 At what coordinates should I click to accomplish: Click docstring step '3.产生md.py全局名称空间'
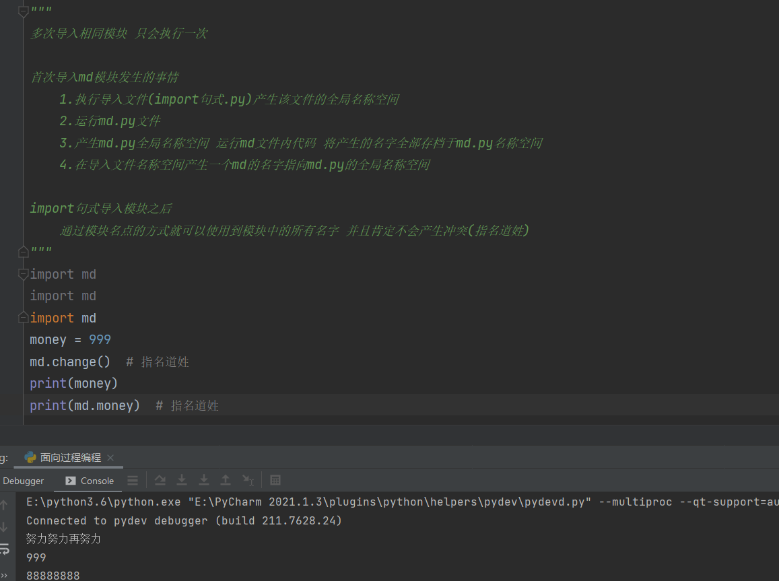click(300, 143)
